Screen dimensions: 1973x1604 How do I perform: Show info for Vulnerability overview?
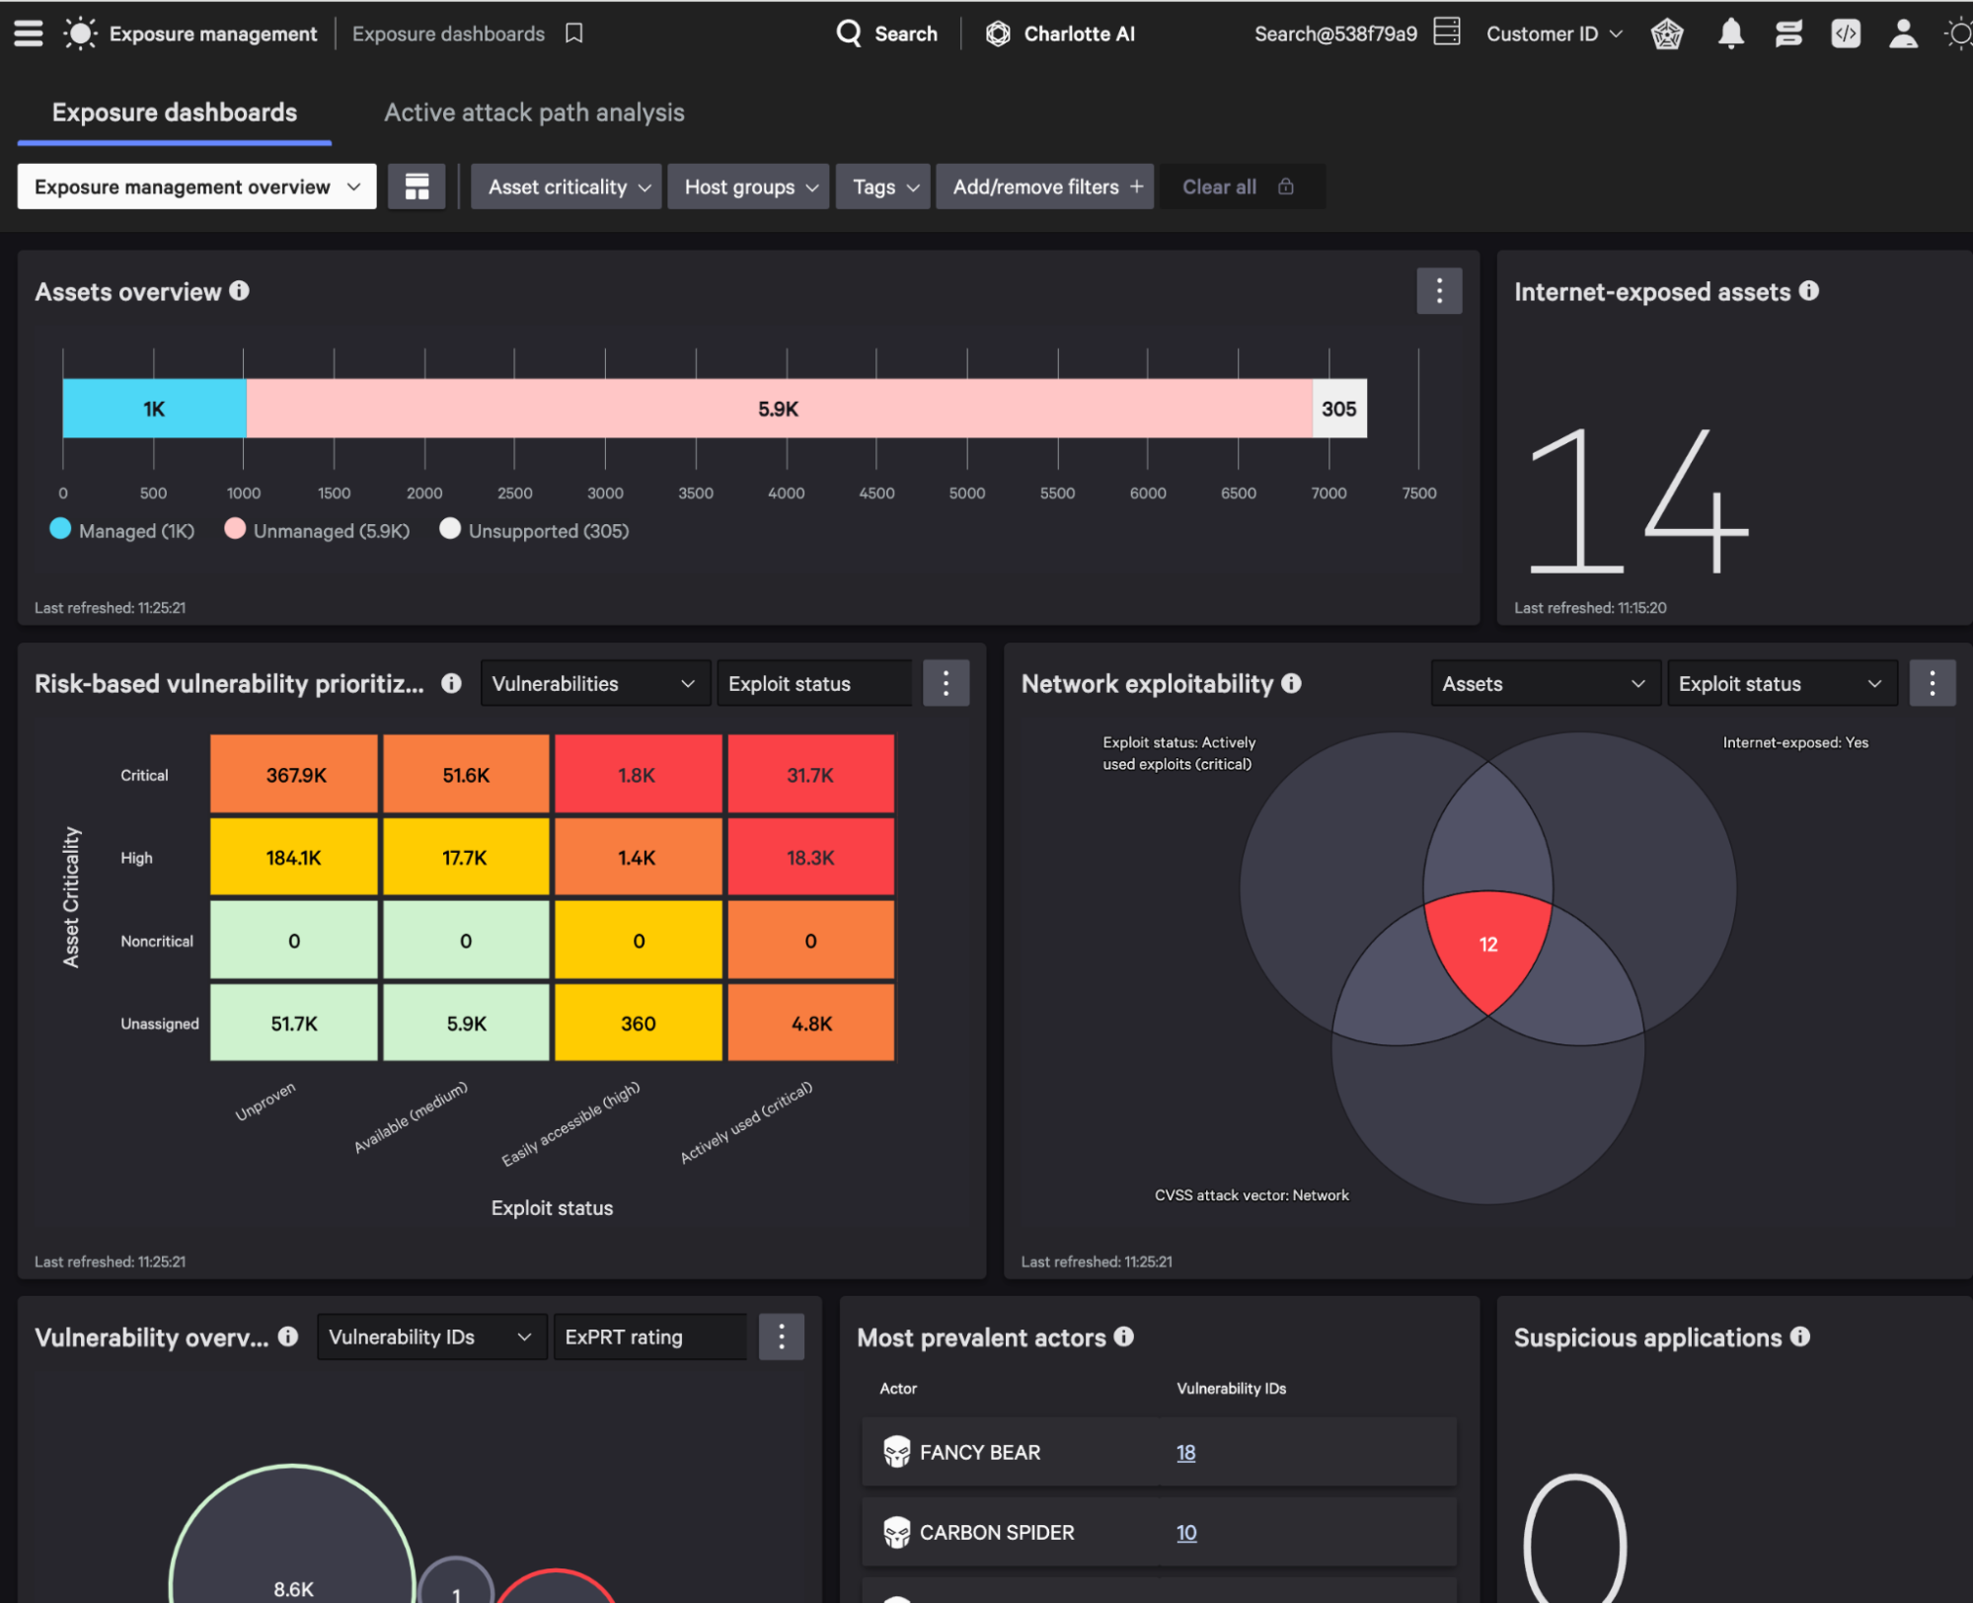coord(287,1337)
